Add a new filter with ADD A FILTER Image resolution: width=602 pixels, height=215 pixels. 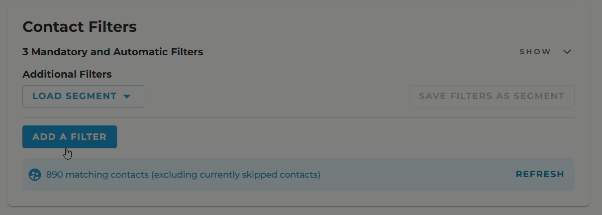tap(70, 137)
